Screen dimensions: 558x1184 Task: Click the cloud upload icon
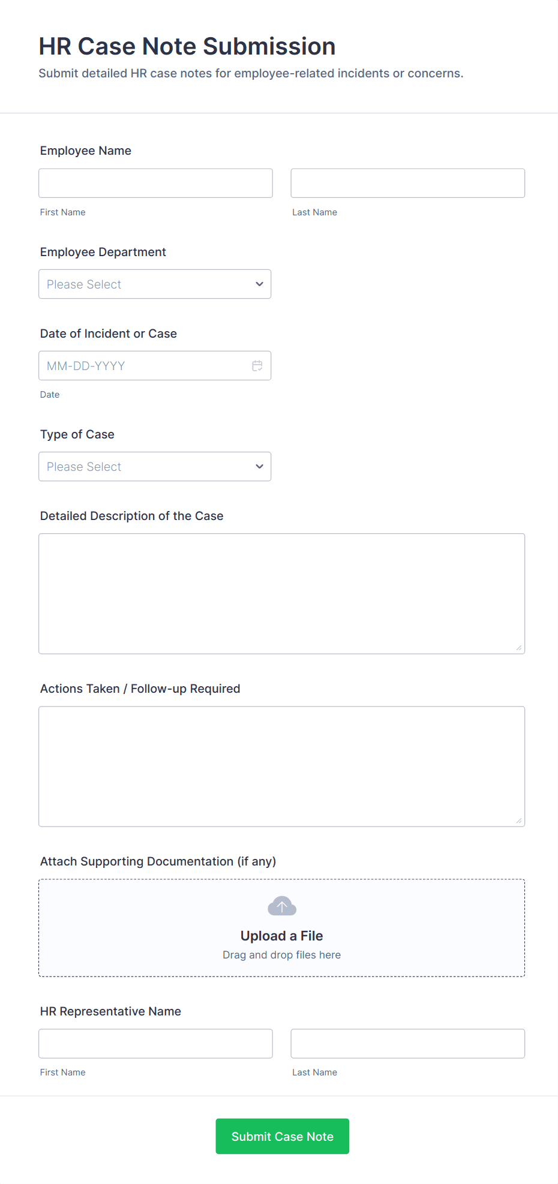point(282,906)
